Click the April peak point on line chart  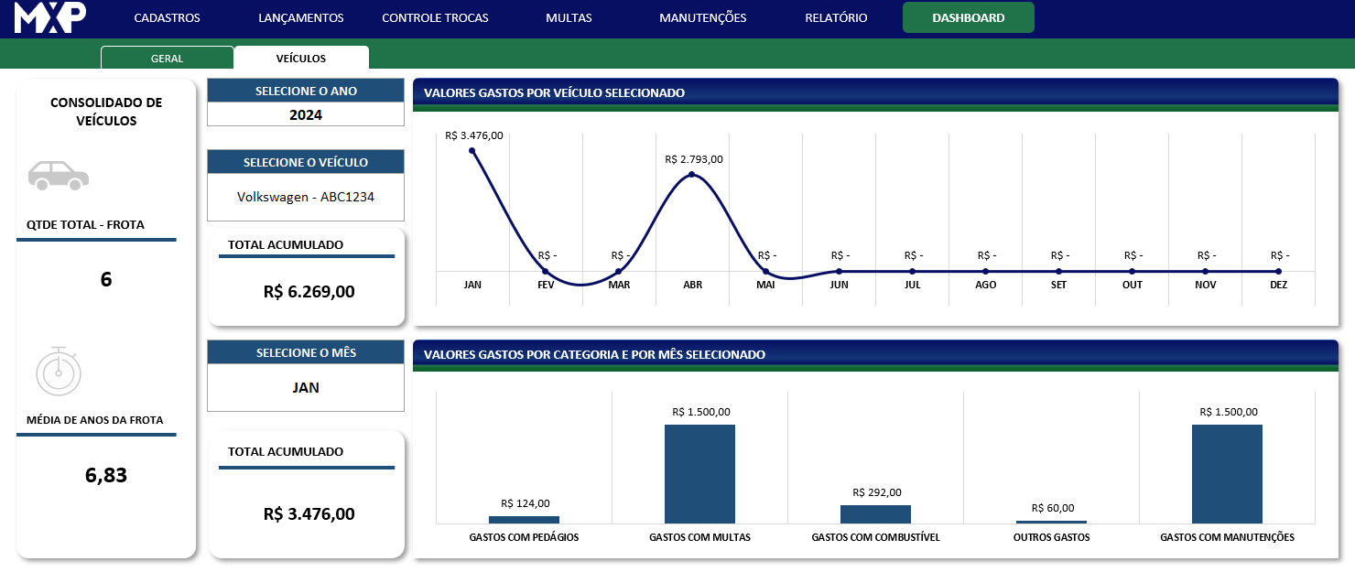coord(692,174)
